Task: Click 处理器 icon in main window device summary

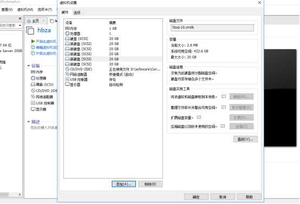Action: pos(33,78)
